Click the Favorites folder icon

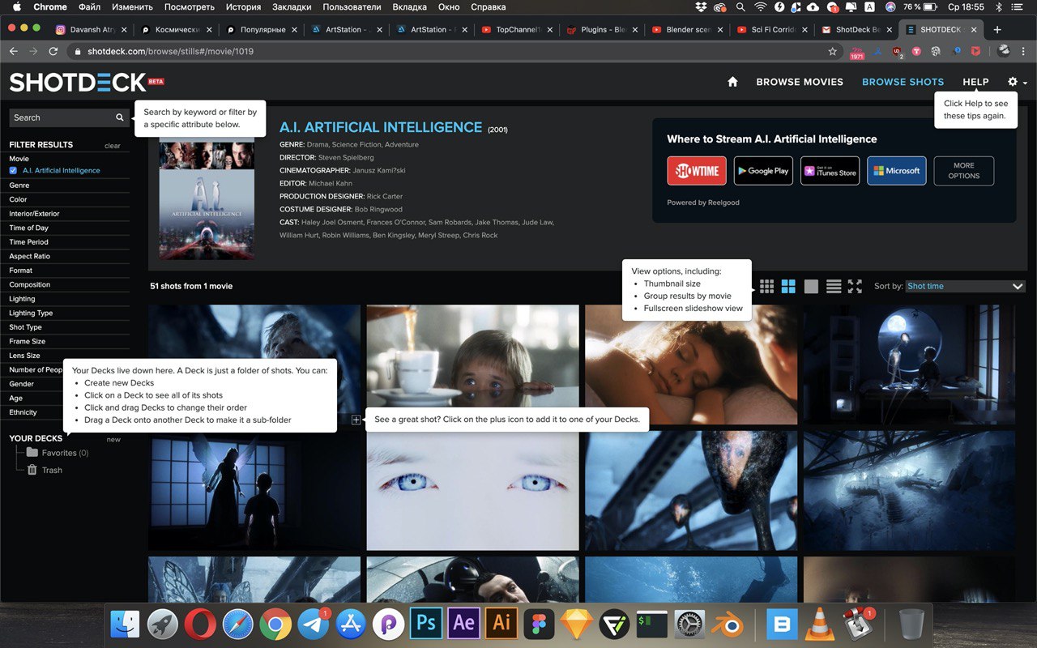pyautogui.click(x=32, y=452)
